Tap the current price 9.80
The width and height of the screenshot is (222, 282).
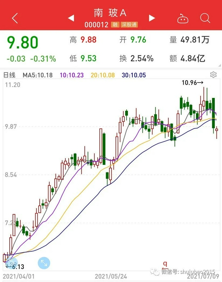23,43
